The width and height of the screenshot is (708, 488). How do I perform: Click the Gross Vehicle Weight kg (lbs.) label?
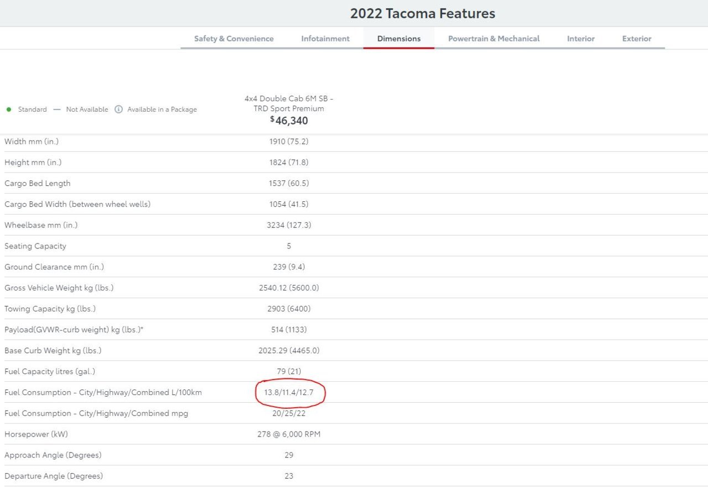[x=59, y=288]
